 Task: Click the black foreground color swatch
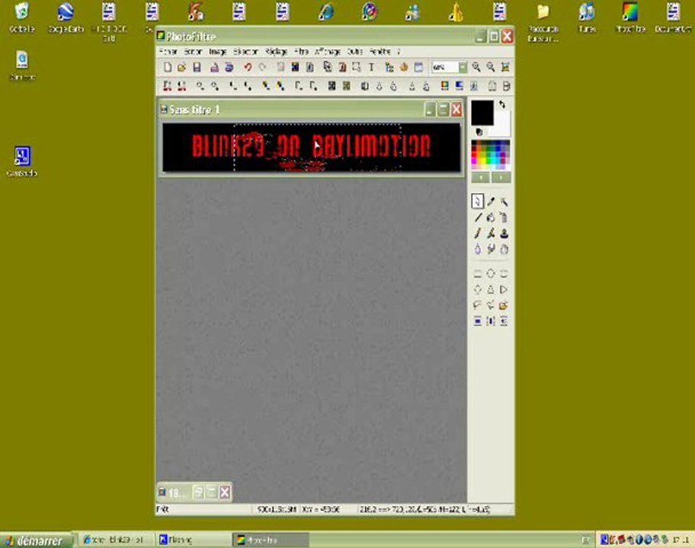(x=482, y=113)
